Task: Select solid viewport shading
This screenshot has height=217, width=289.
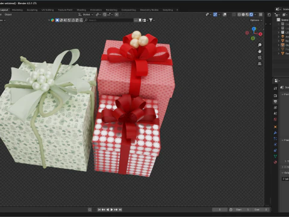Action: (243, 14)
